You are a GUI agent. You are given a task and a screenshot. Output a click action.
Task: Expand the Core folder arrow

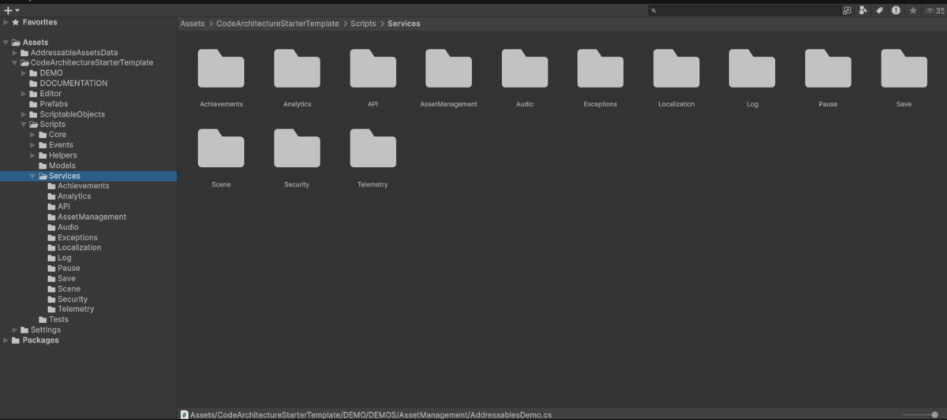coord(33,135)
